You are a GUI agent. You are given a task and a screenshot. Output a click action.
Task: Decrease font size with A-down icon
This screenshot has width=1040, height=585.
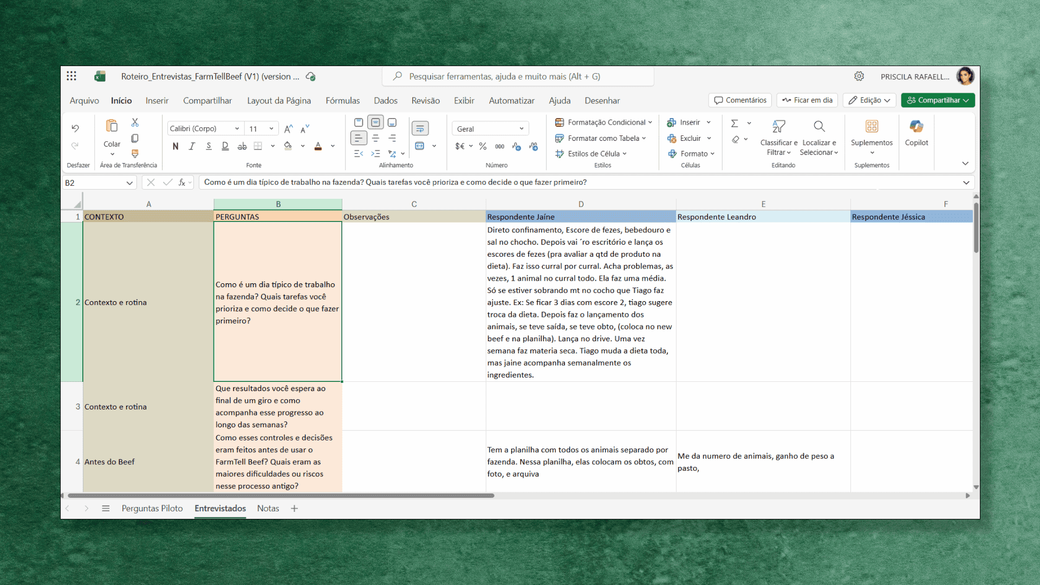point(305,129)
